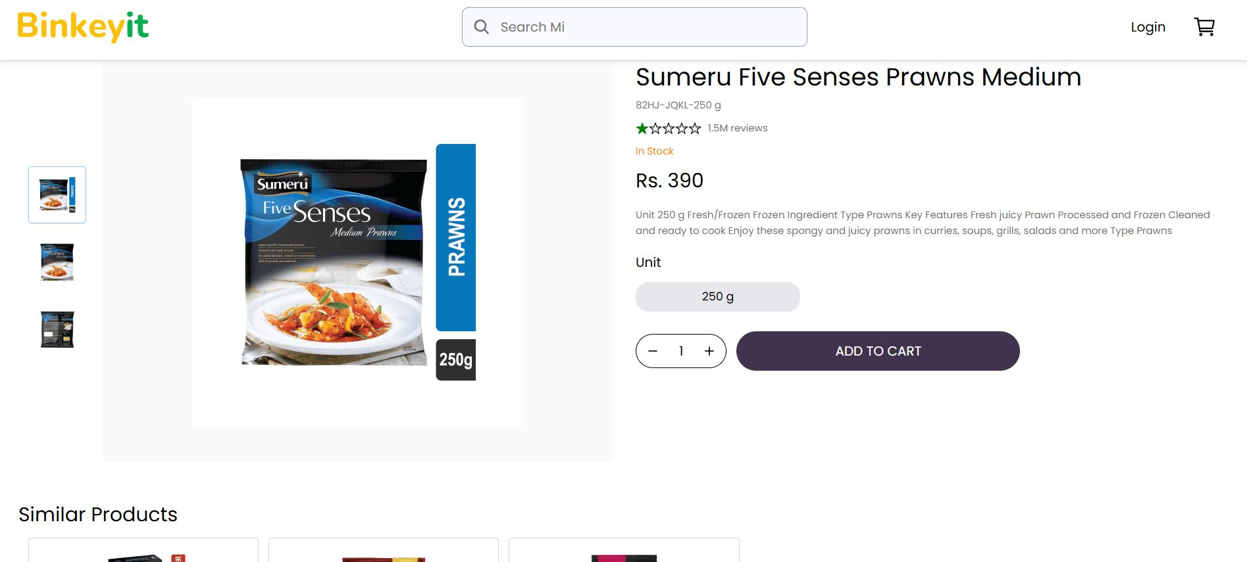Decrease quantity with the minus icon
Viewport: 1247px width, 562px height.
653,351
